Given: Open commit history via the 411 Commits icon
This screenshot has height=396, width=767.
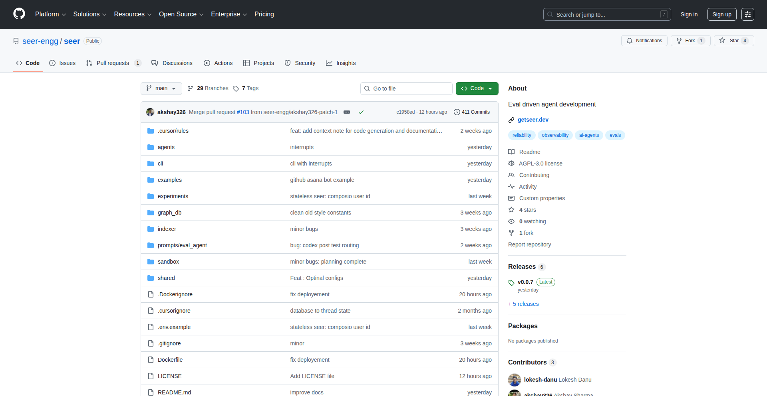Looking at the screenshot, I should coord(457,112).
